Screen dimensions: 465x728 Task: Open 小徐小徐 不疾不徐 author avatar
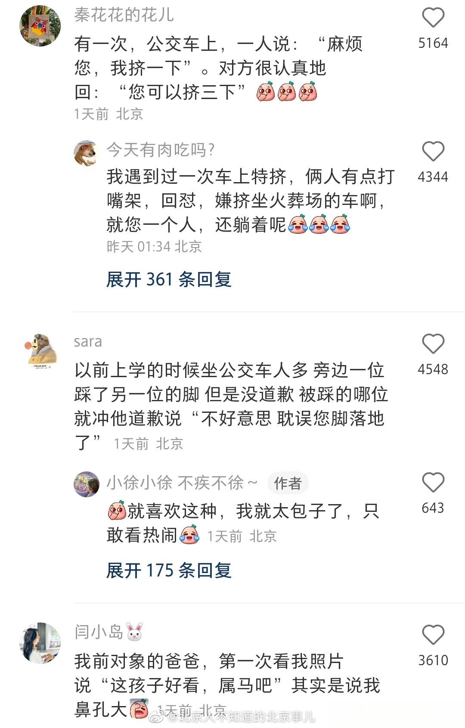click(x=87, y=484)
